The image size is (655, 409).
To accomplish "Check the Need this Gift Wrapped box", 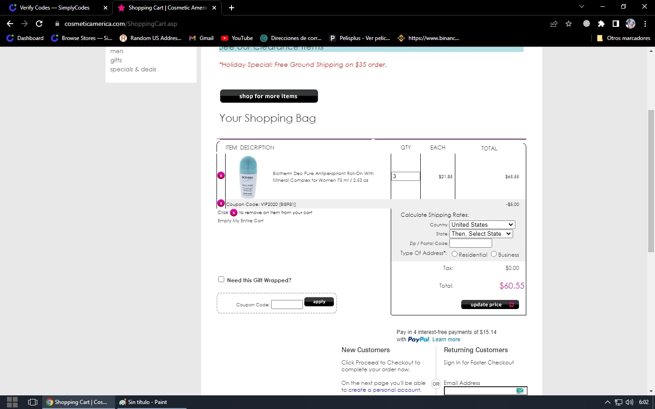I will (222, 279).
